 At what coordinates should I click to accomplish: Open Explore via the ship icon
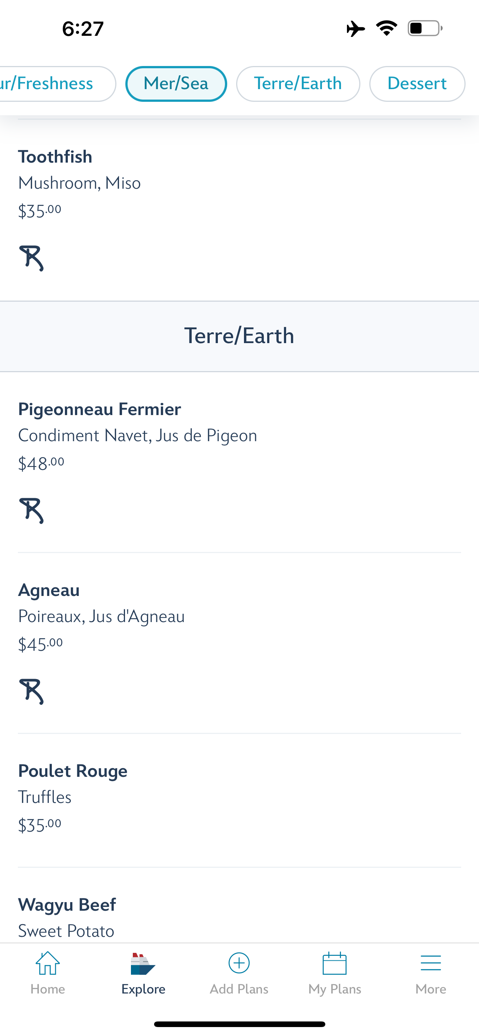pos(143,964)
